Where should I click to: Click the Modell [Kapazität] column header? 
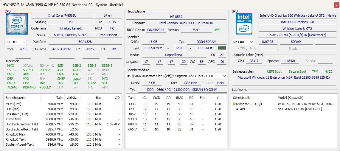(x=307, y=98)
